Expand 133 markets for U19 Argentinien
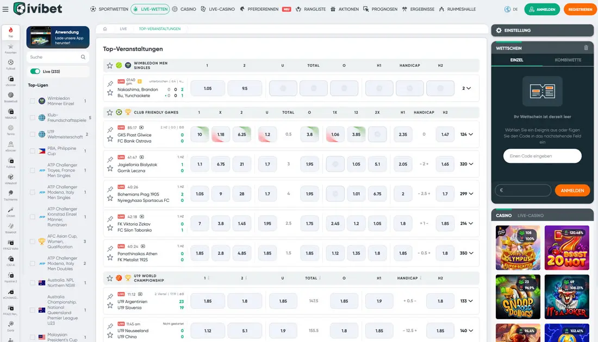The width and height of the screenshot is (598, 342). tap(466, 301)
